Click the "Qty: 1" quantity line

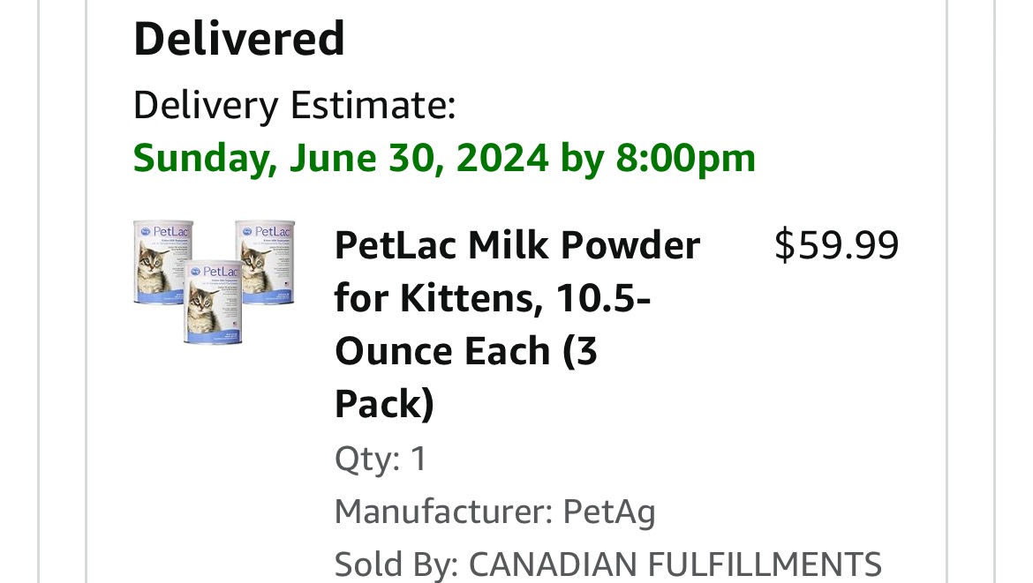pos(381,459)
